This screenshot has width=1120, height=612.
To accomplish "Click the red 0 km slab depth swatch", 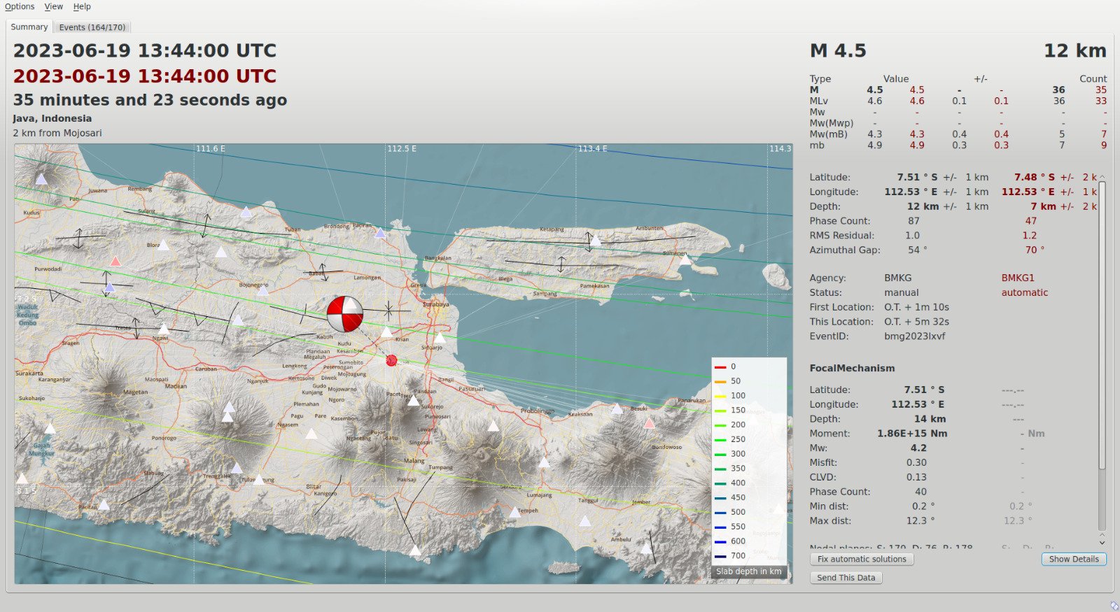I will [720, 367].
